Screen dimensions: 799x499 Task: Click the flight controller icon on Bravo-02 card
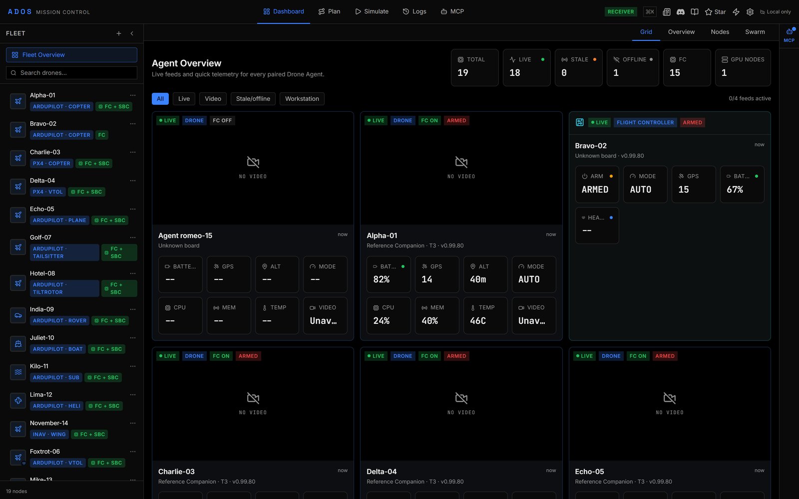pyautogui.click(x=580, y=122)
